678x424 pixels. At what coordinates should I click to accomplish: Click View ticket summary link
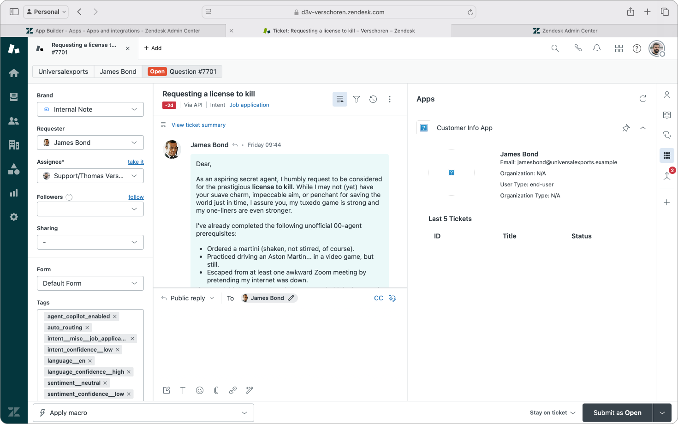pos(198,125)
